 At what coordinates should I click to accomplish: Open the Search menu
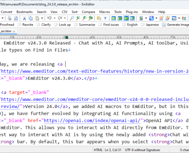[42, 12]
